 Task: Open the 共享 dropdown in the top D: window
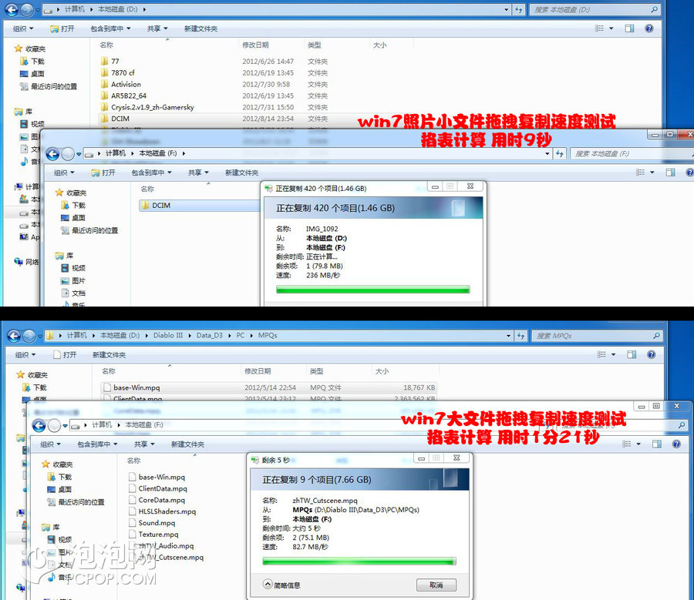tap(157, 28)
